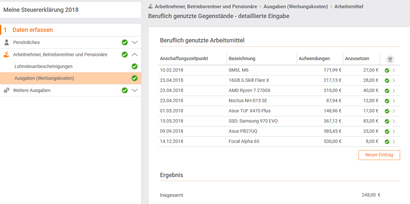This screenshot has width=410, height=204.
Task: Click green checkmark next to Lohnsteuerbescheinigungen
Action: pyautogui.click(x=135, y=66)
